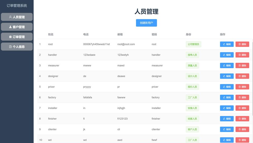This screenshot has height=143, width=253.
Task: Edit the wd user row
Action: [x=227, y=140]
